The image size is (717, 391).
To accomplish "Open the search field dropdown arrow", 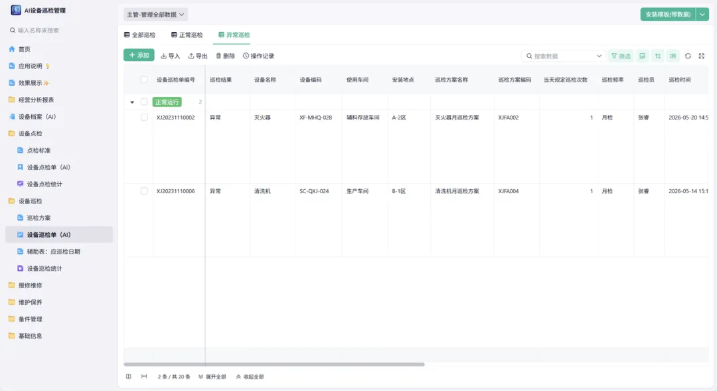I will [x=599, y=56].
